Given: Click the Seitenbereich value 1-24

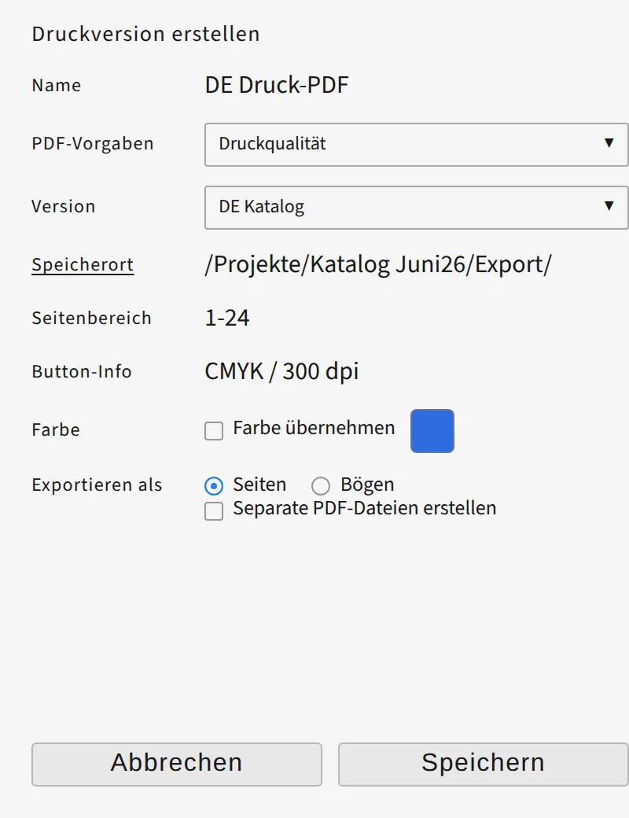Looking at the screenshot, I should [x=227, y=318].
